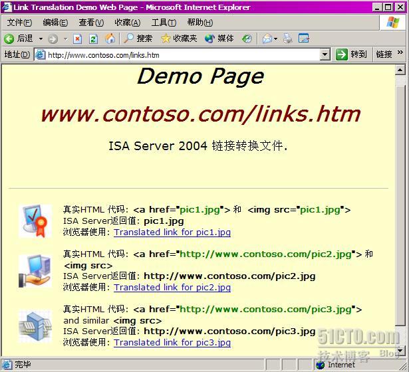Click the Mail envelope icon
The image size is (409, 372).
267,39
